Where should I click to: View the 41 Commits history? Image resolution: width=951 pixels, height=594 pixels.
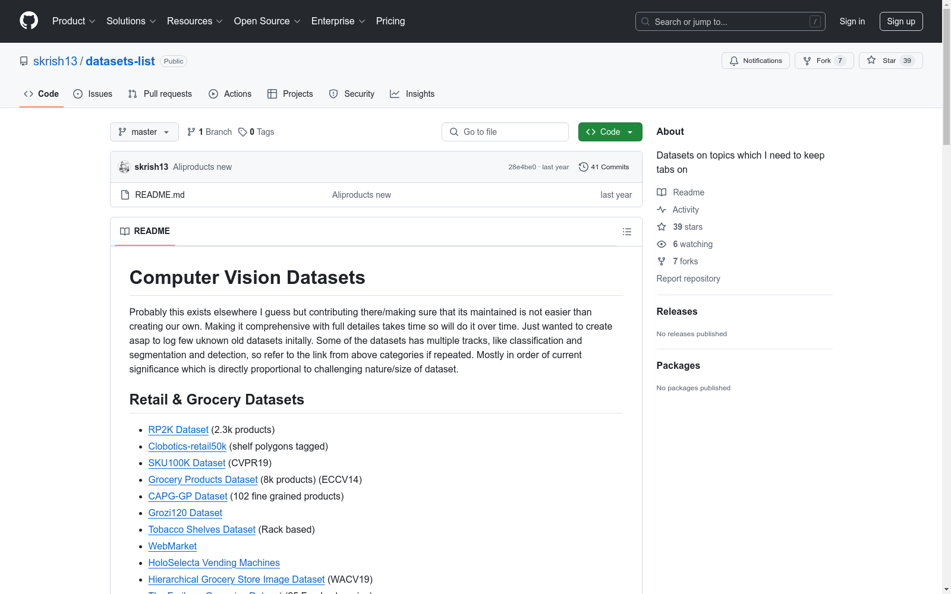tap(604, 167)
